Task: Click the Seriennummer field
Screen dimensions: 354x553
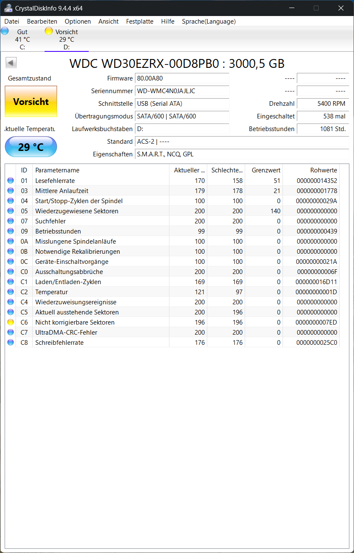Action: (182, 91)
